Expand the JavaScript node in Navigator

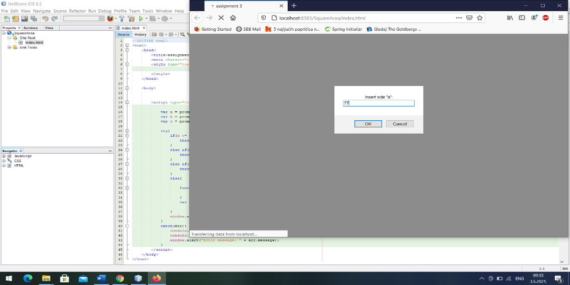(4, 156)
